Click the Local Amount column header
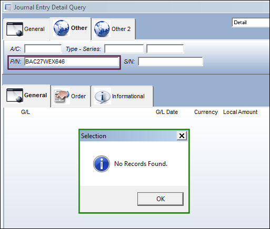270x229 pixels. 240,112
